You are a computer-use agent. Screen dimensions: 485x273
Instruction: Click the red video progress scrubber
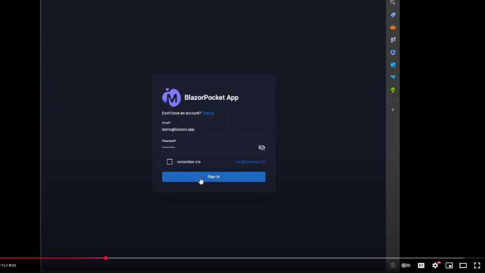click(x=105, y=258)
